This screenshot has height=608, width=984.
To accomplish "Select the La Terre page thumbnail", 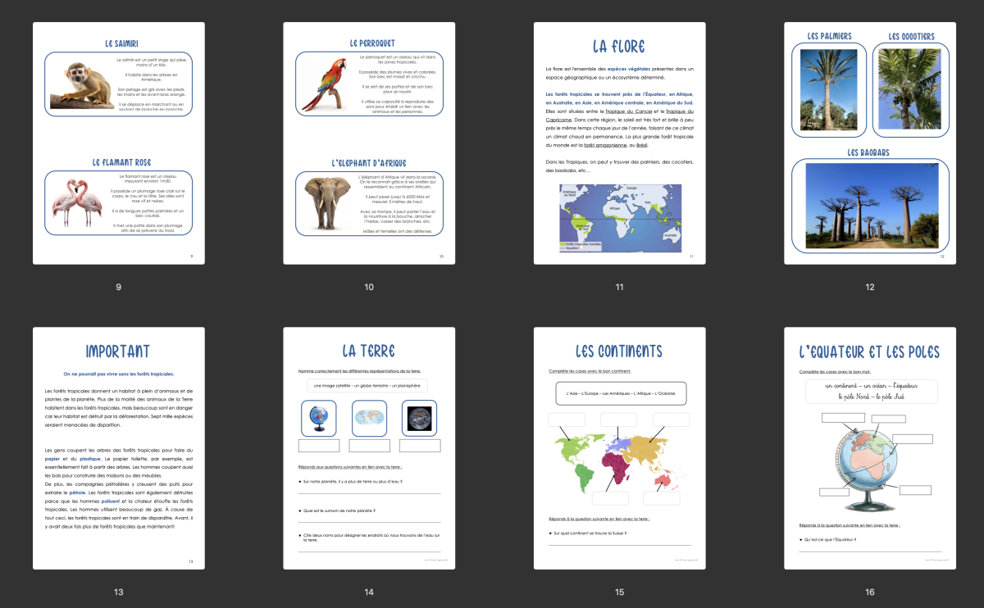I will coord(369,448).
